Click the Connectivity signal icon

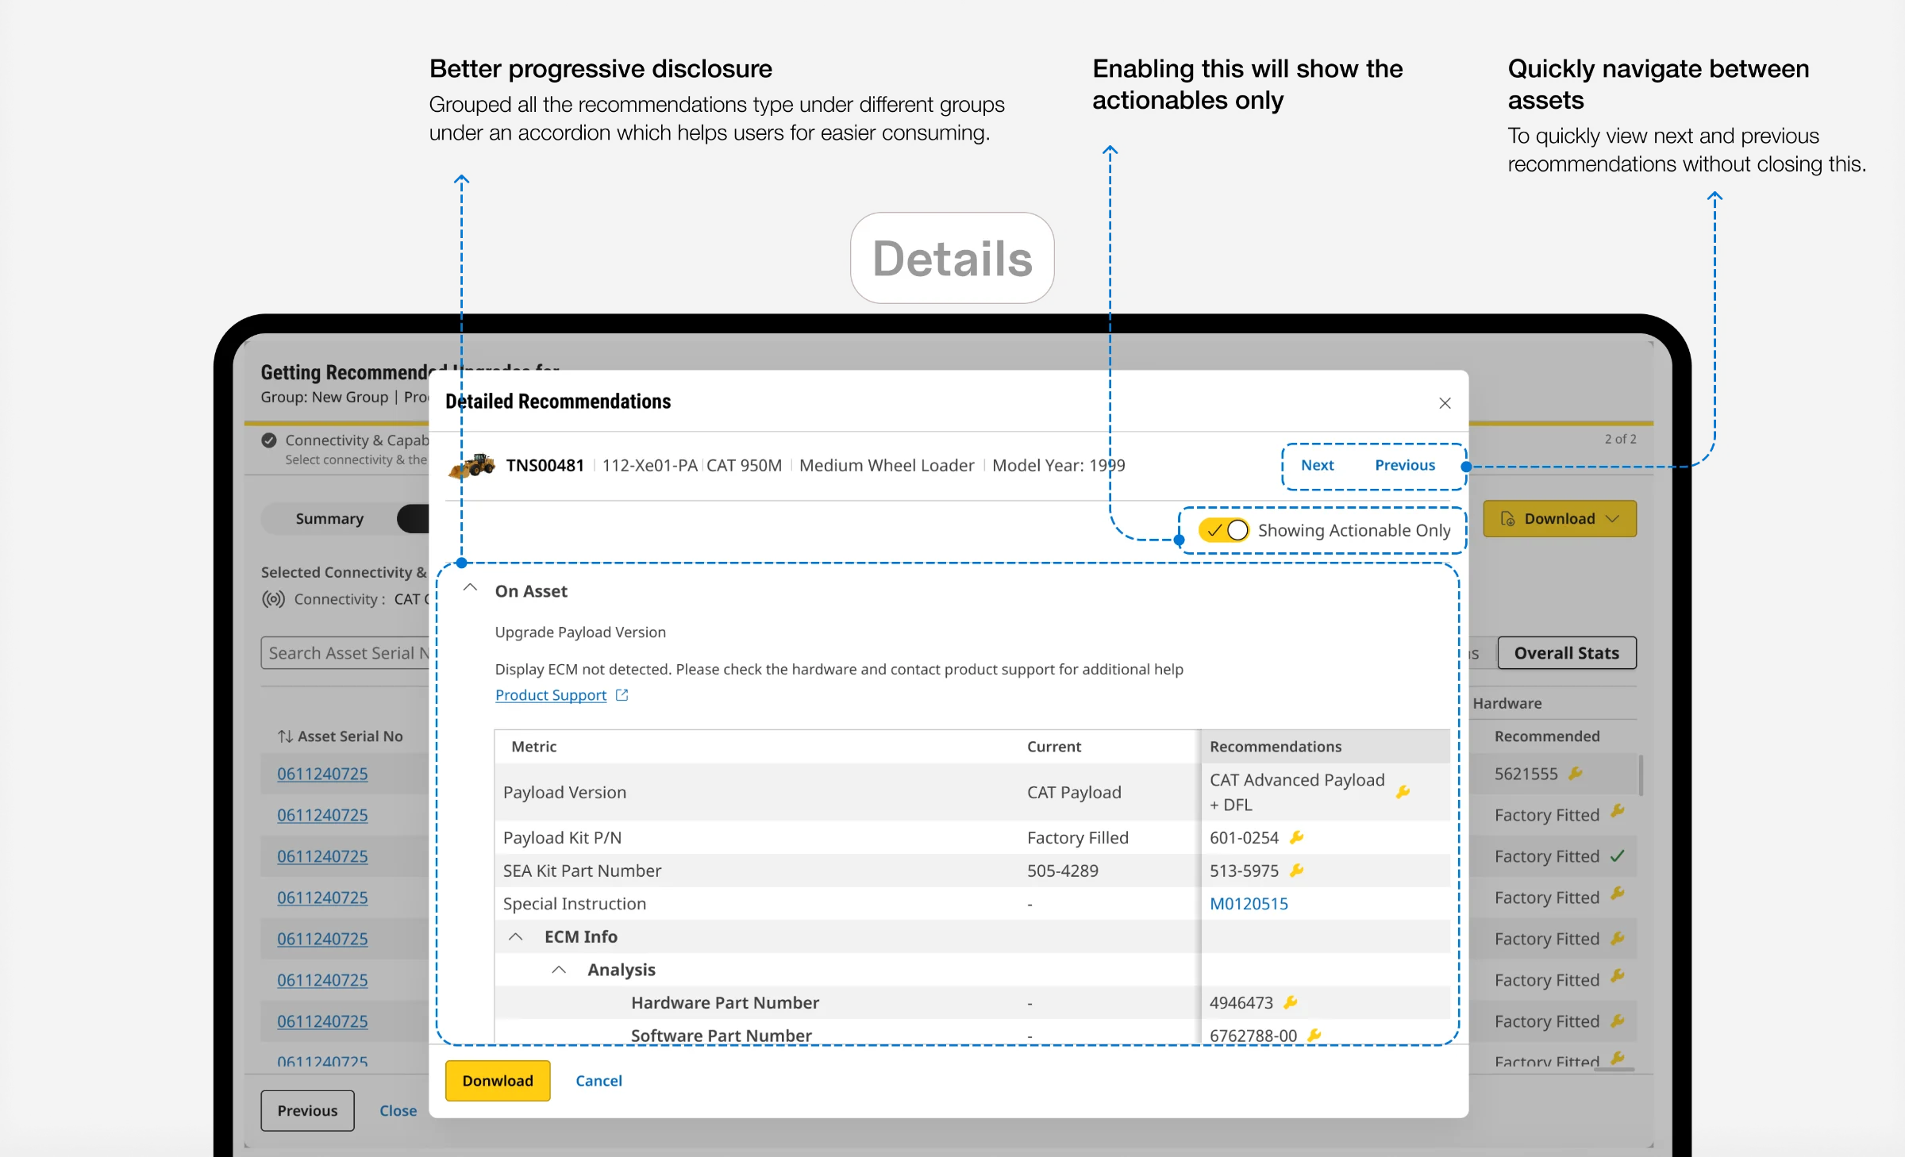[x=273, y=599]
